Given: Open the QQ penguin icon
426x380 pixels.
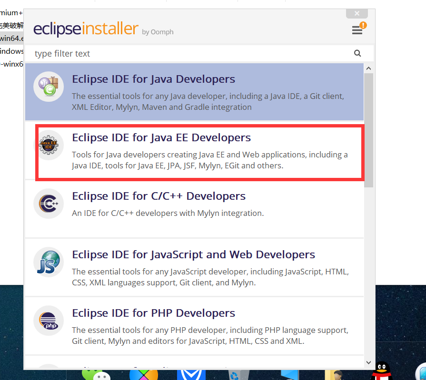Looking at the screenshot, I should pos(381,371).
